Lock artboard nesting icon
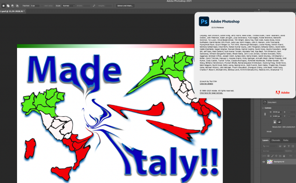 click(280, 156)
